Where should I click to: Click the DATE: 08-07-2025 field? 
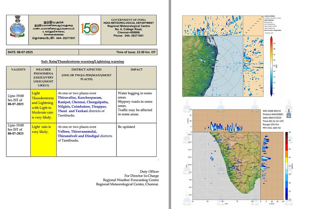[x=20, y=52]
